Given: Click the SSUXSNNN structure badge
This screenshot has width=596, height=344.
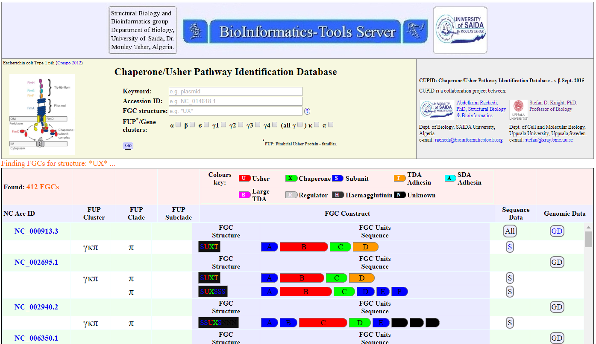Looking at the screenshot, I should pyautogui.click(x=218, y=323).
